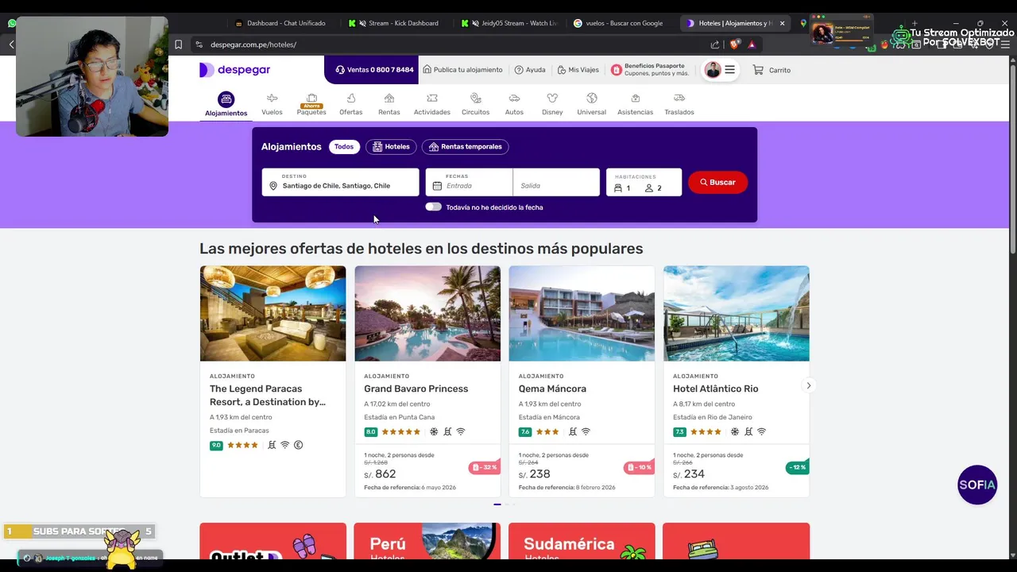Switch to Jeidy05 Stream browser tab
The width and height of the screenshot is (1017, 572).
click(511, 23)
